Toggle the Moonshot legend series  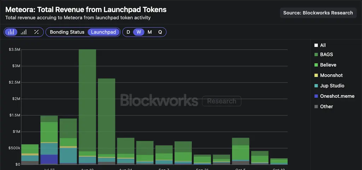pyautogui.click(x=328, y=75)
